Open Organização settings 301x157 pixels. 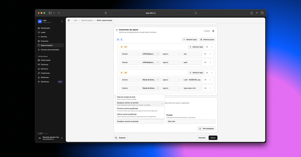(50, 60)
